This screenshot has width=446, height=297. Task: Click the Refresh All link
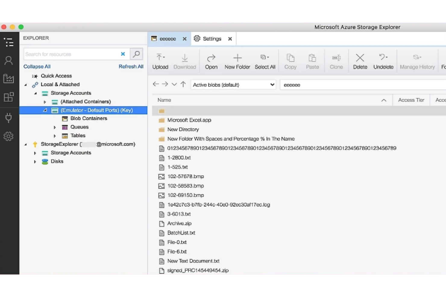(x=131, y=66)
